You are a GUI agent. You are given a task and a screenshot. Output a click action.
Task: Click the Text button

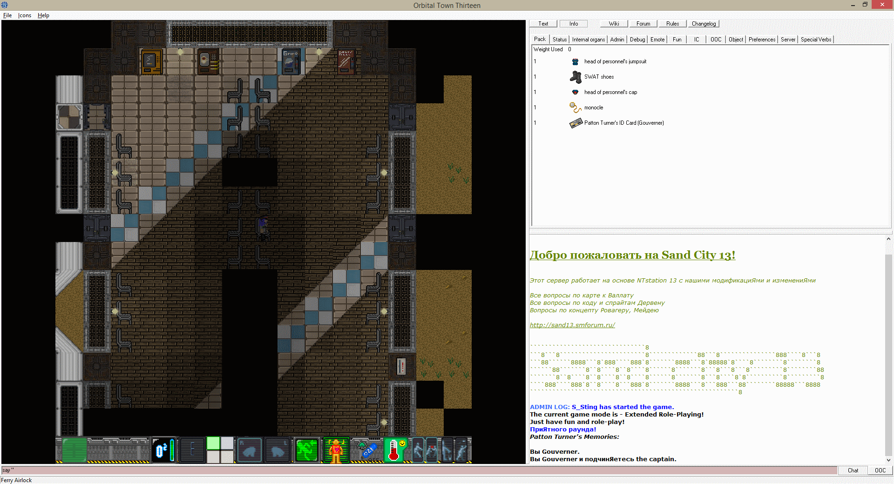click(x=543, y=24)
